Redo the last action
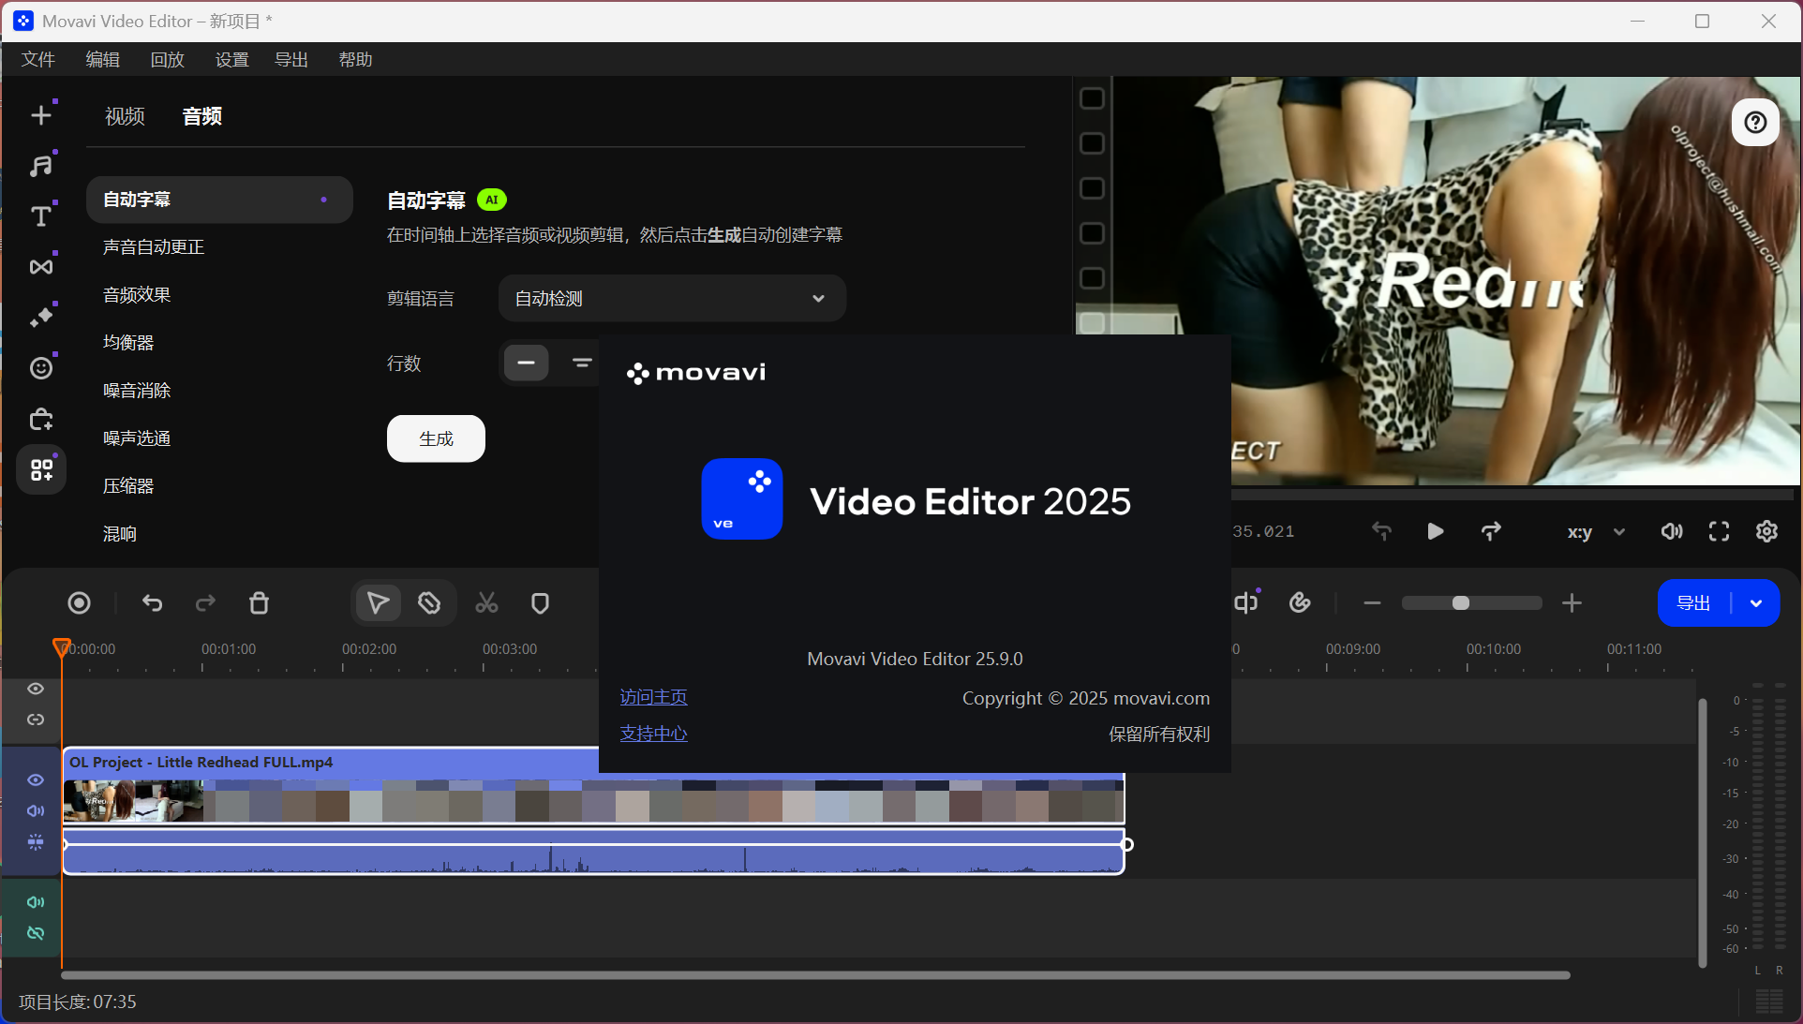Viewport: 1803px width, 1024px height. coord(205,603)
